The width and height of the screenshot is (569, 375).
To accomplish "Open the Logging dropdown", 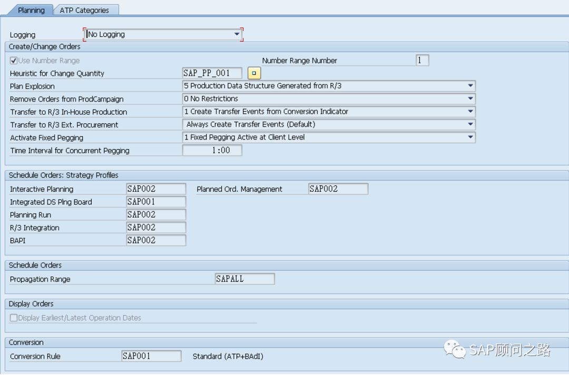I will coord(237,34).
